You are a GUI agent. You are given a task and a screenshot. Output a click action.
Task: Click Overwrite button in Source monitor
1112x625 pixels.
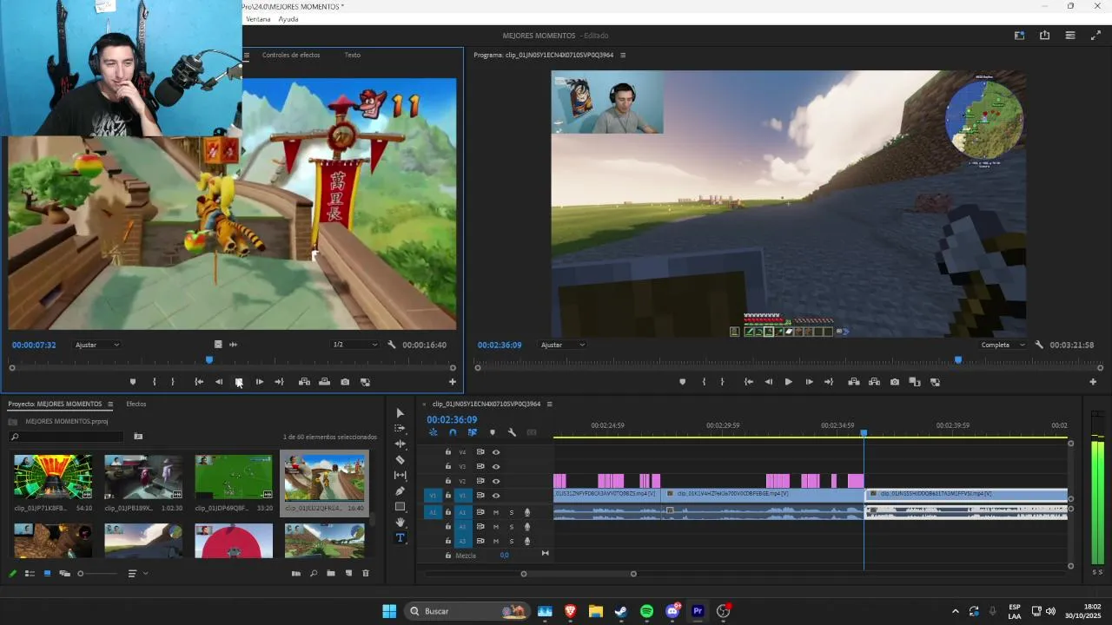(324, 382)
